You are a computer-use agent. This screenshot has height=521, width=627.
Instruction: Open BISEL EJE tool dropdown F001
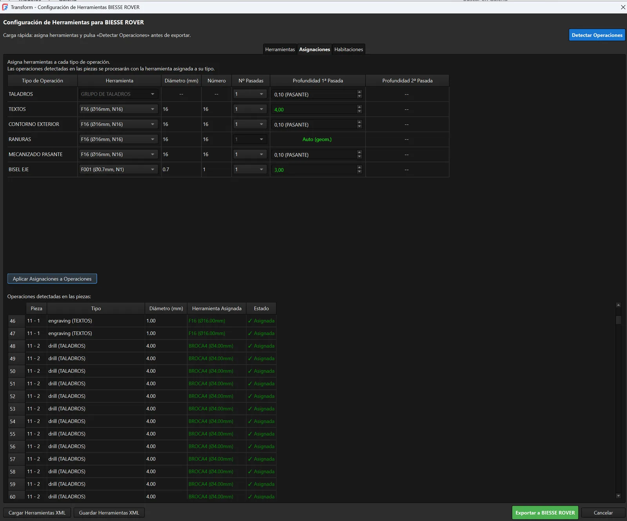pyautogui.click(x=118, y=169)
